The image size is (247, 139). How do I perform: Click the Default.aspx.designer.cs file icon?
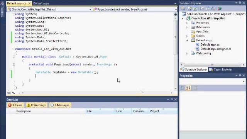coord(198,49)
